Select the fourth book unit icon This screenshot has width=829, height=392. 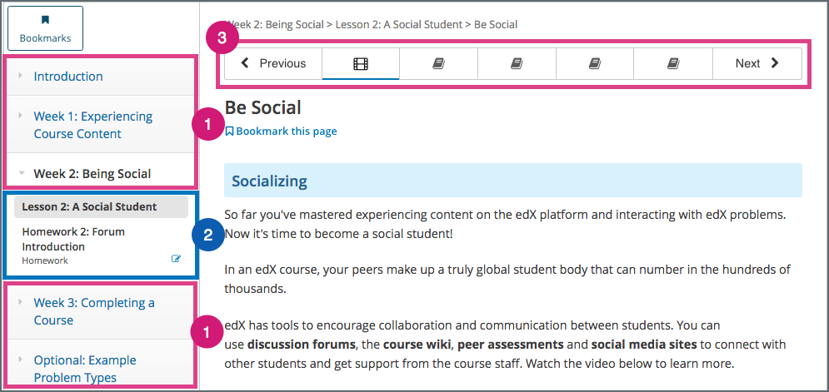coord(673,63)
